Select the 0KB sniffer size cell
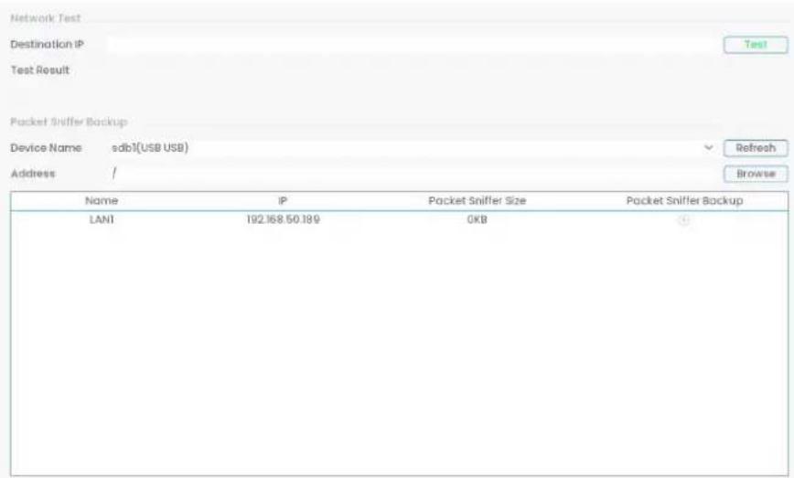Image resolution: width=794 pixels, height=478 pixels. pyautogui.click(x=477, y=219)
